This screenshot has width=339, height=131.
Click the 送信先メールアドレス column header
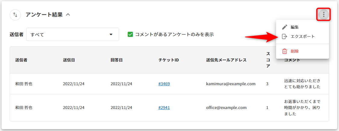tap(226, 60)
